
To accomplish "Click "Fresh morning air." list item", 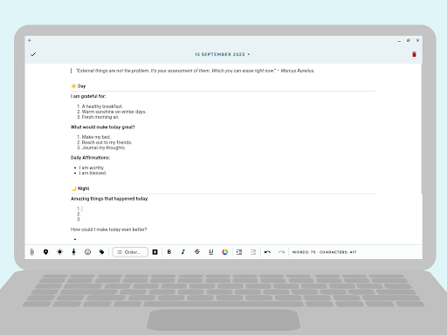I will click(100, 117).
